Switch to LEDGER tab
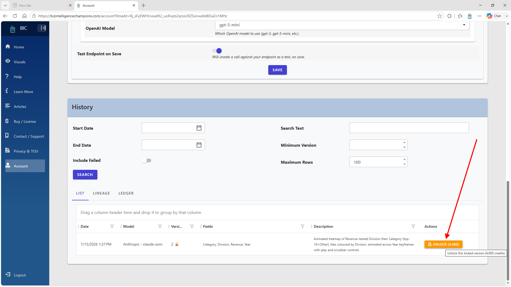The width and height of the screenshot is (511, 287). click(126, 193)
